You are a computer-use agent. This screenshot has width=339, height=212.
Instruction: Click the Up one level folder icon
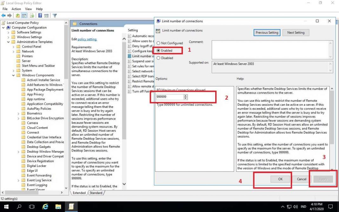point(17,16)
